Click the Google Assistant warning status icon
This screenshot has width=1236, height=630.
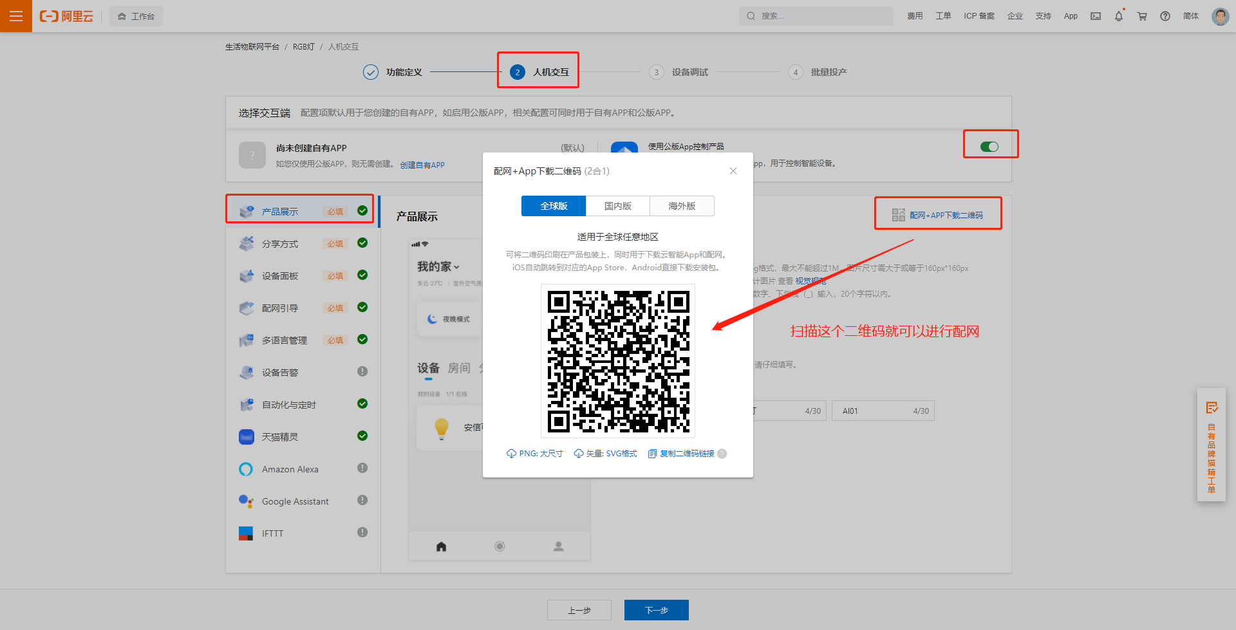(x=362, y=500)
